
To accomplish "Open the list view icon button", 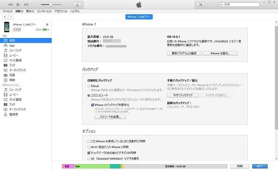I will pyautogui.click(x=201, y=5).
